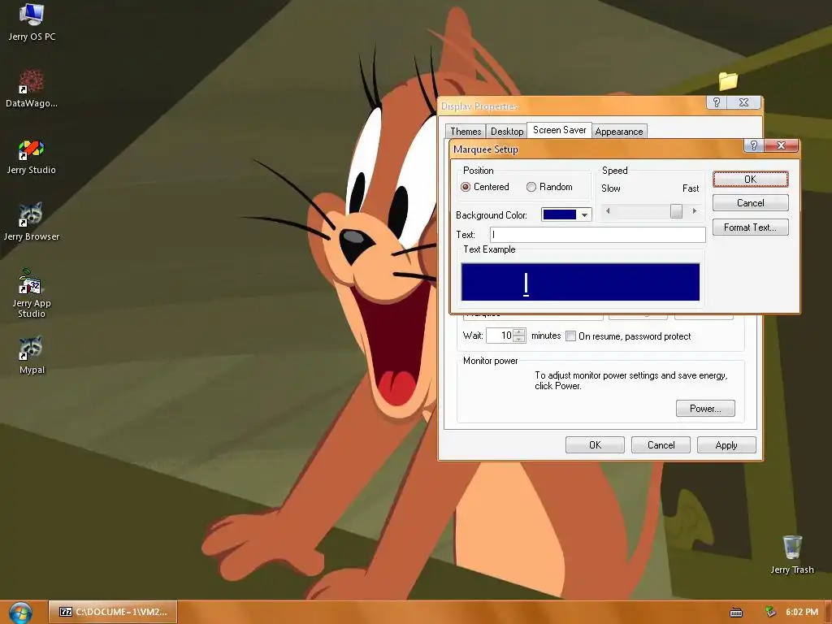Increase the Wait minutes value
The width and height of the screenshot is (832, 624).
[519, 332]
